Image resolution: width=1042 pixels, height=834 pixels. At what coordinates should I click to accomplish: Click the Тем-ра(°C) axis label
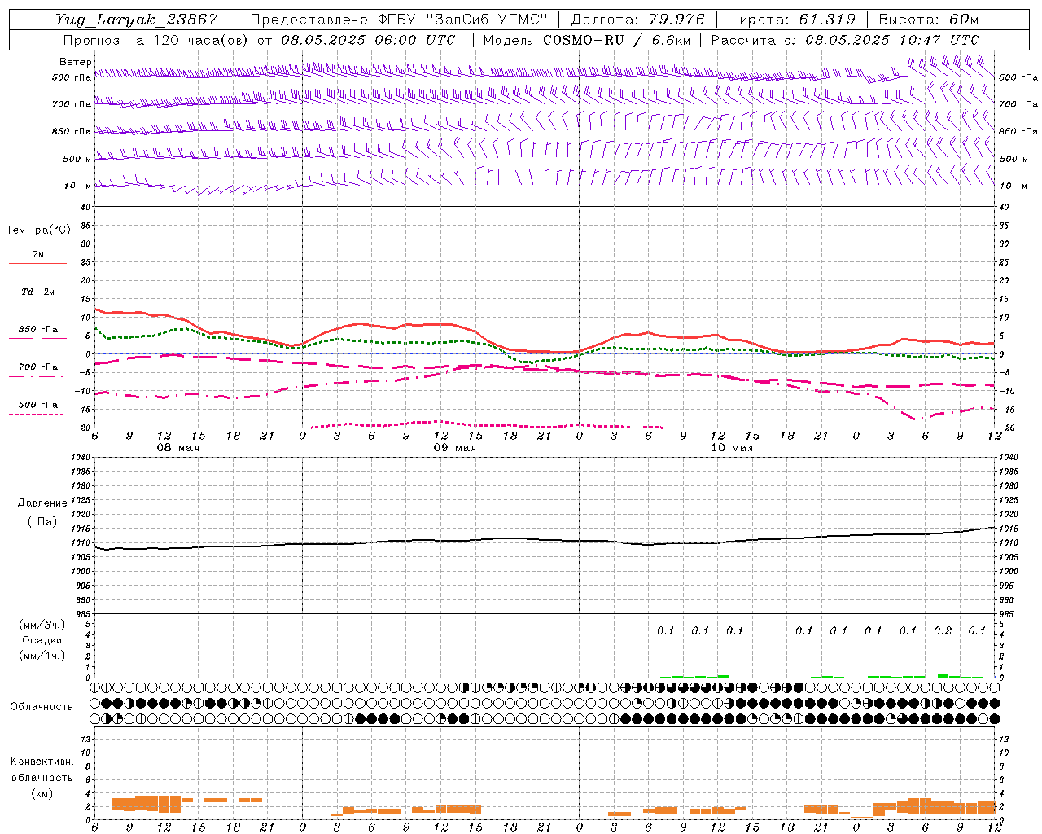pos(38,230)
